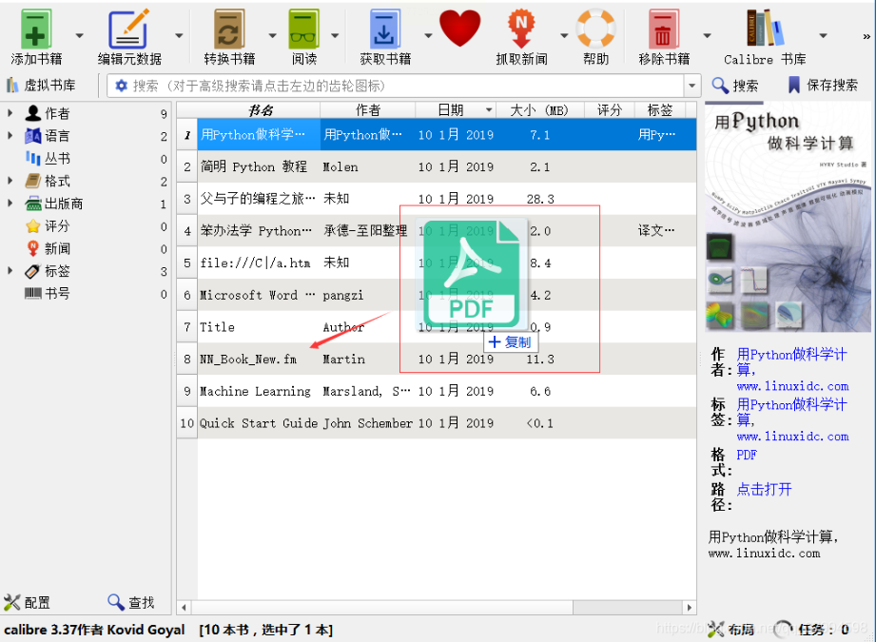This screenshot has width=876, height=642.
Task: Open dropdown arrow next to Edit metadata
Action: point(179,36)
